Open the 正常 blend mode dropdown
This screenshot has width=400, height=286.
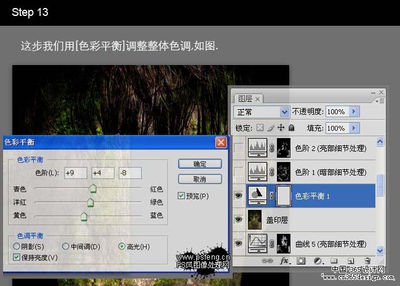(262, 112)
